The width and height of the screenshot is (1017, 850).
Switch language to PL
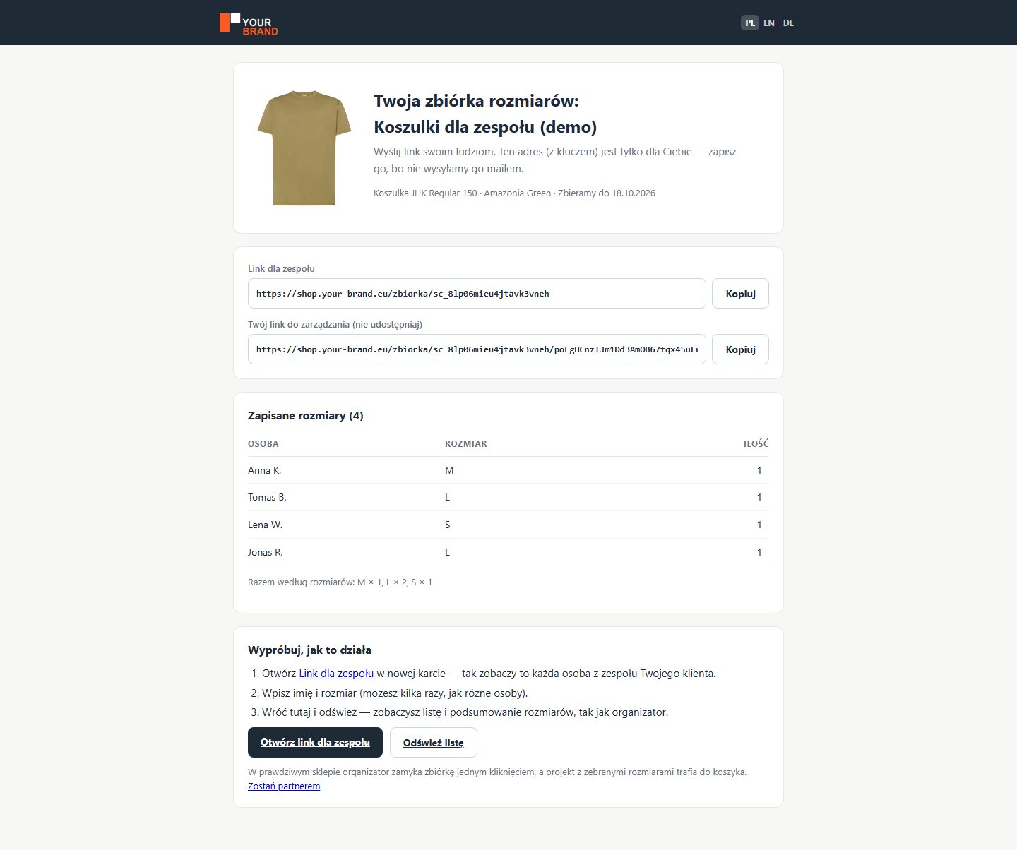click(749, 23)
